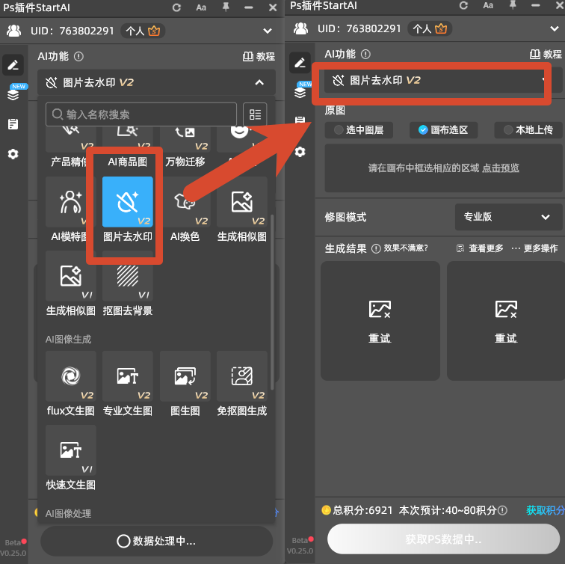Expand account dropdown in left panel
This screenshot has height=564, width=565.
pos(268,31)
